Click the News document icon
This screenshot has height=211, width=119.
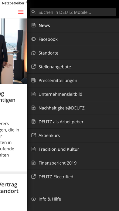pyautogui.click(x=33, y=25)
